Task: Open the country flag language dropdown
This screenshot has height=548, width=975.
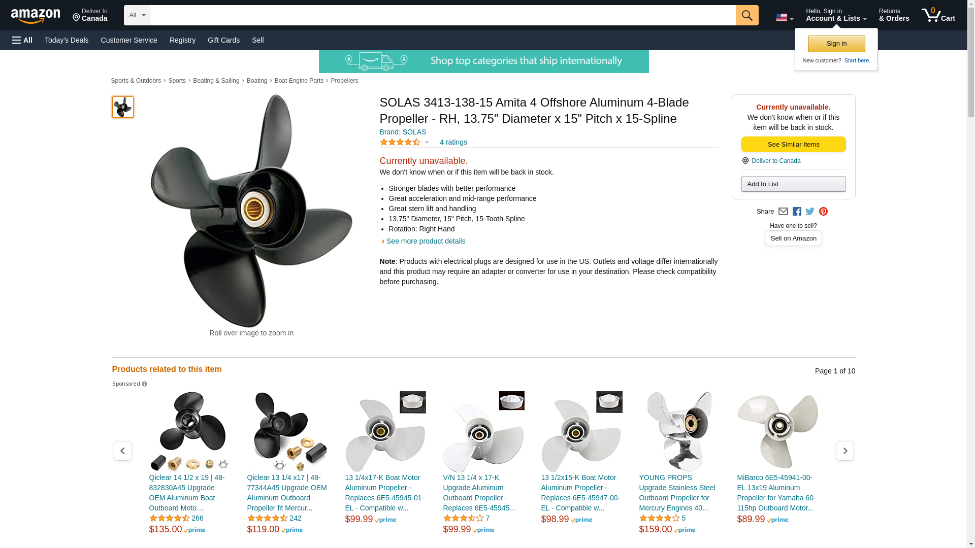Action: click(784, 18)
